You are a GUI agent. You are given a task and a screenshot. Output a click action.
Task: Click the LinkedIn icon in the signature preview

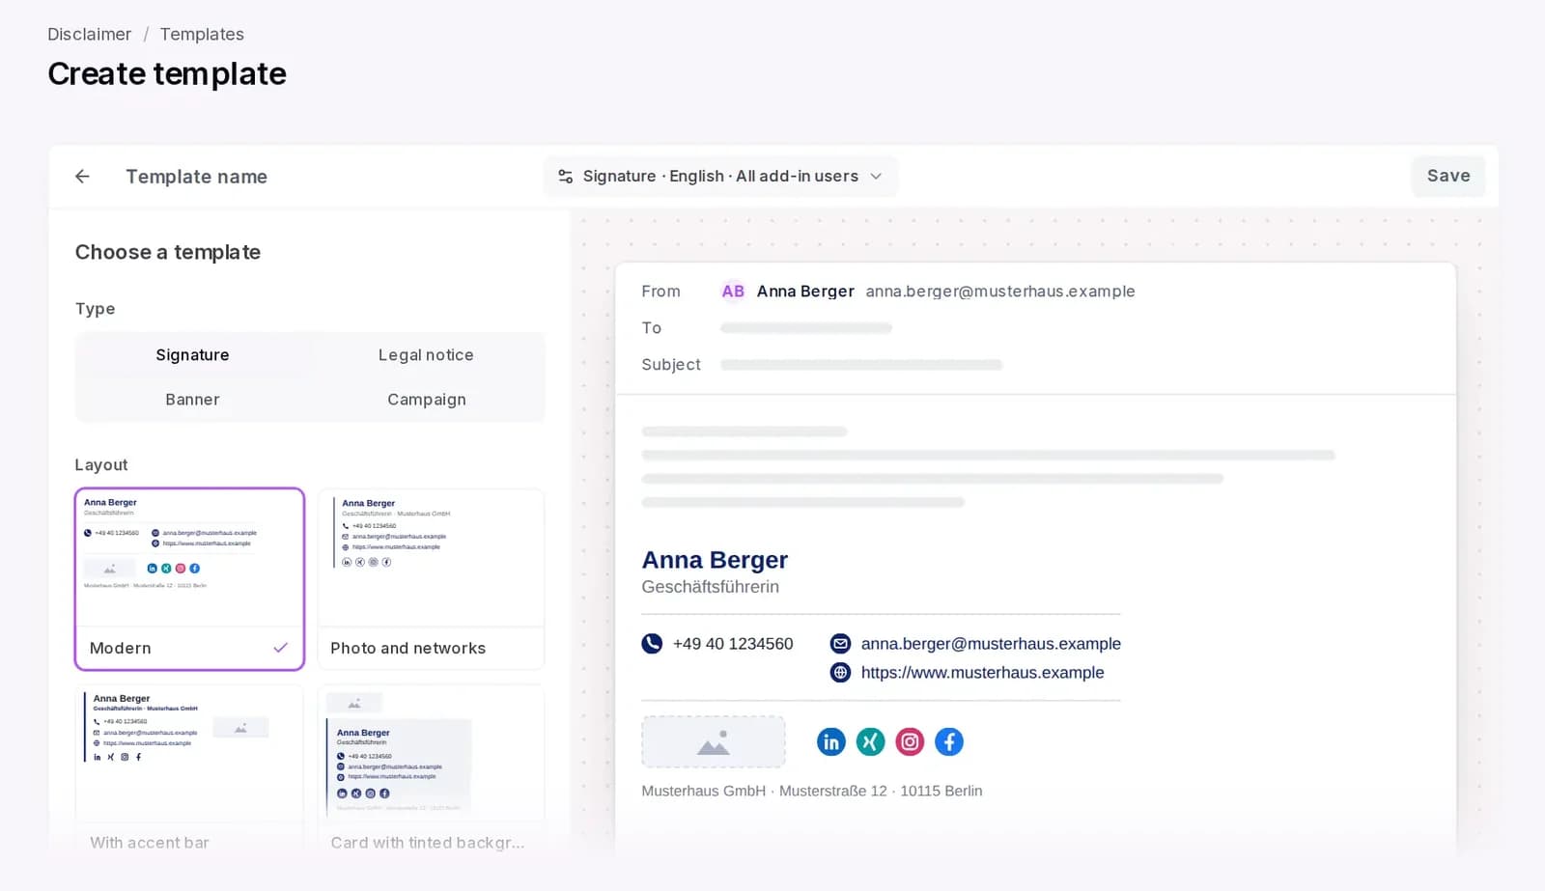click(x=831, y=741)
